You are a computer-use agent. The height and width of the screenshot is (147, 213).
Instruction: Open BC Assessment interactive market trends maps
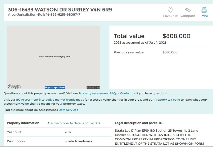50,100
